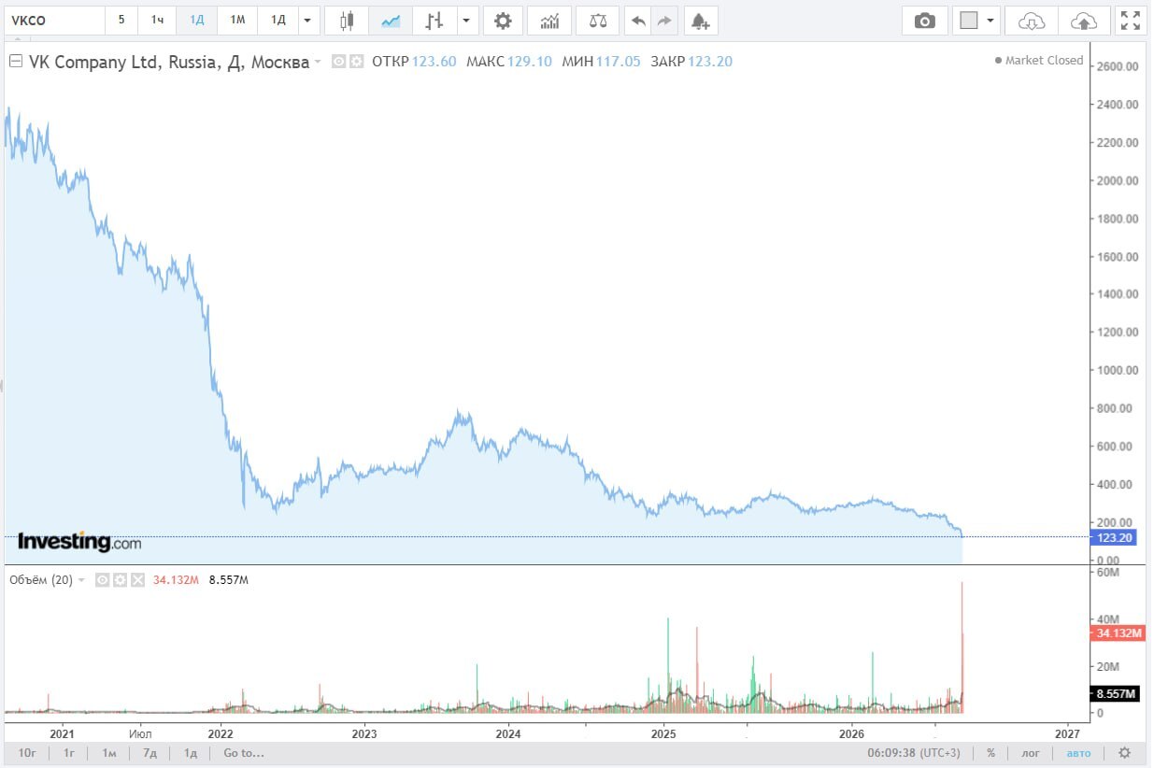Click the blue 123.20 price label
1154x768 pixels.
tap(1115, 537)
